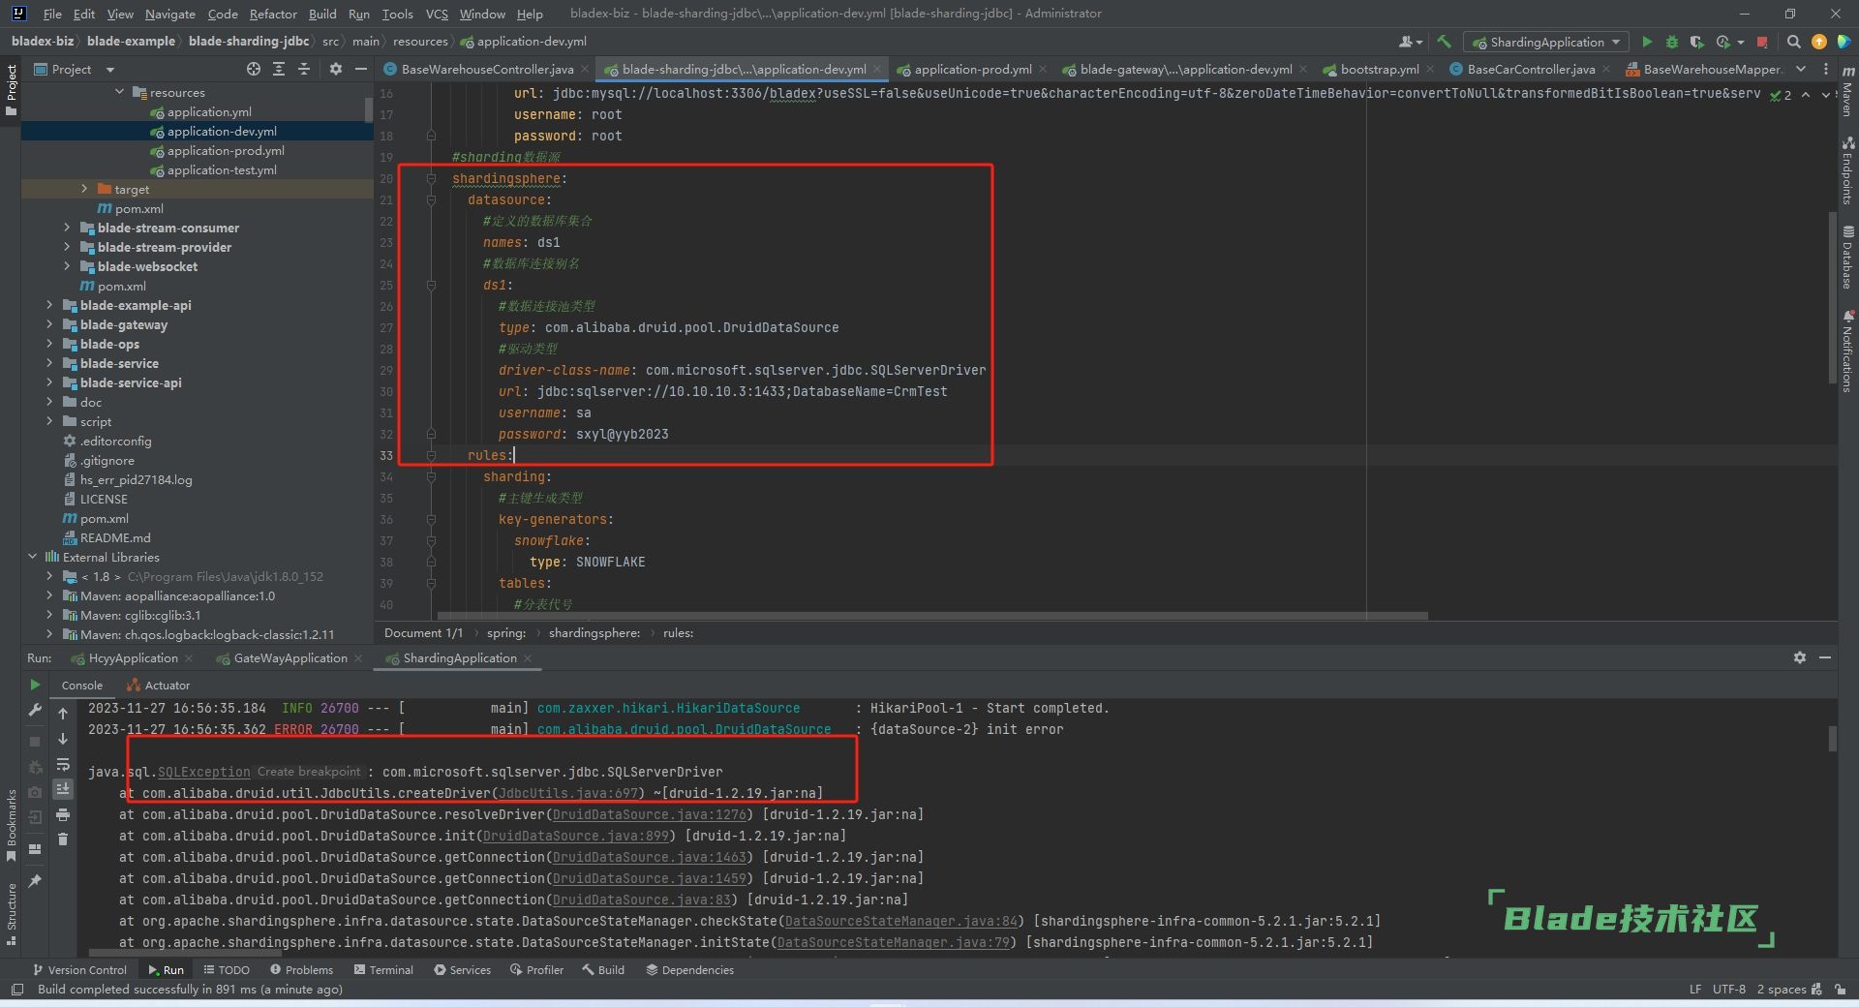Collapse the resources folder
Image resolution: width=1859 pixels, height=1007 pixels.
point(120,92)
